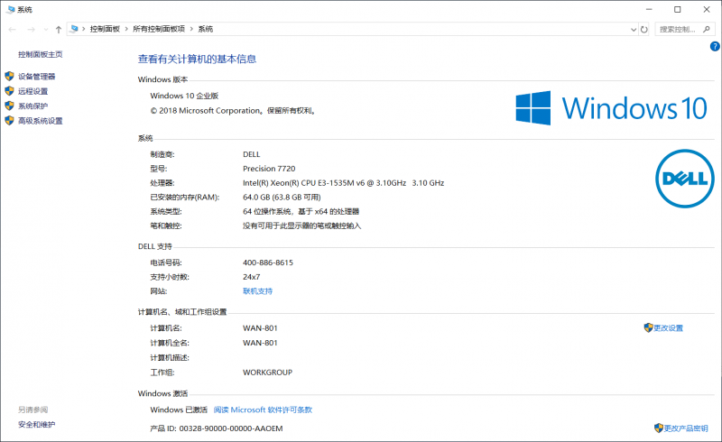Click the magnifier search icon
722x442 pixels.
707,29
